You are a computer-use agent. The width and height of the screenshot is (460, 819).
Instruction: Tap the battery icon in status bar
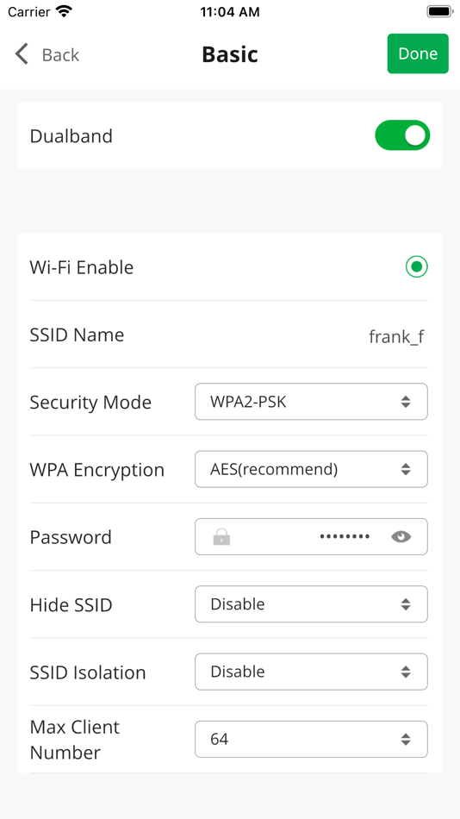439,11
